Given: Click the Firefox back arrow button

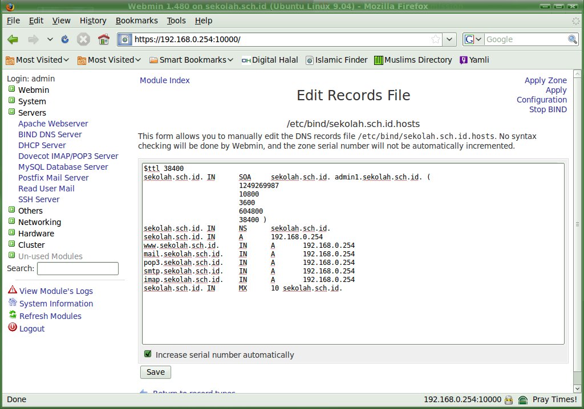Looking at the screenshot, I should [13, 39].
